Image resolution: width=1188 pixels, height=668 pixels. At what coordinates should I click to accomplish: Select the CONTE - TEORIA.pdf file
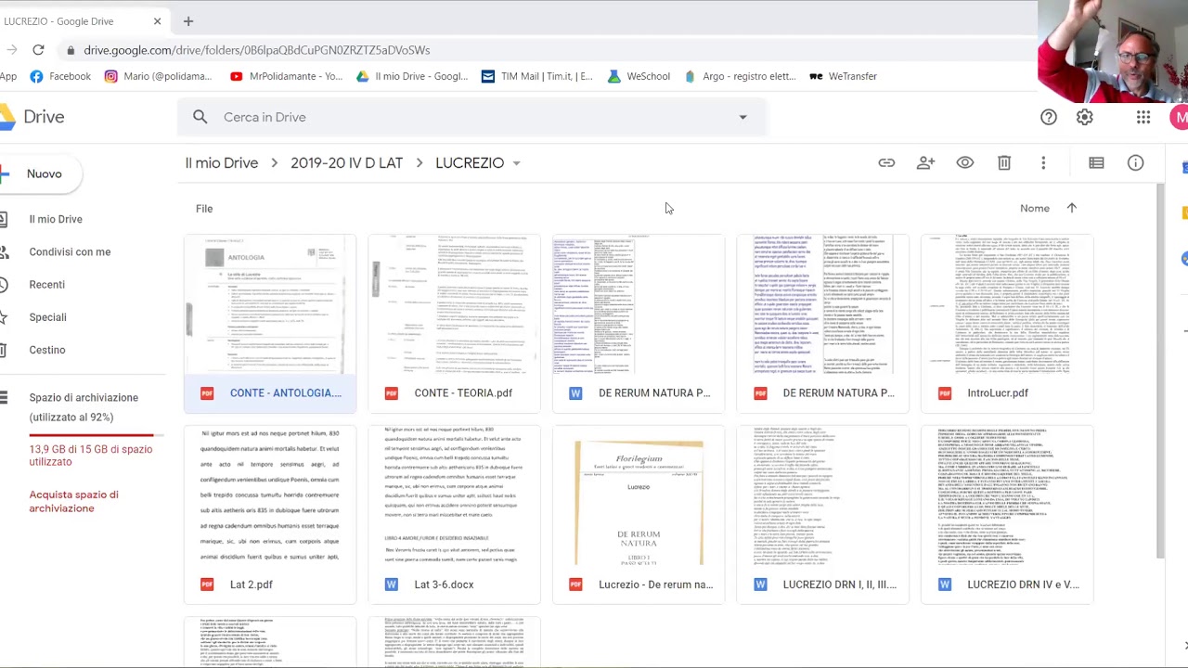pyautogui.click(x=454, y=324)
